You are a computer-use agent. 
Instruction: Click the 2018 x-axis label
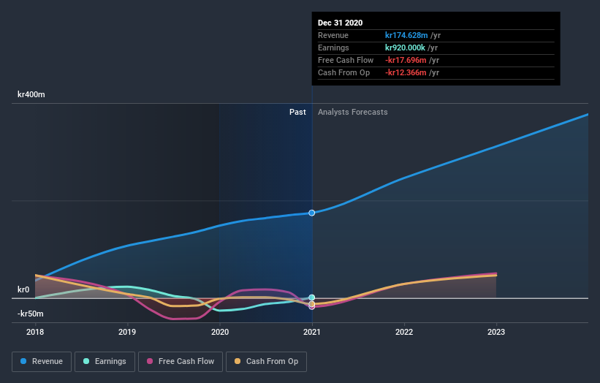tap(35, 332)
